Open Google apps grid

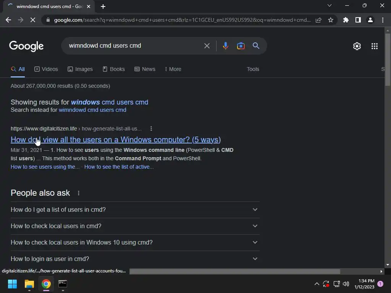click(374, 46)
